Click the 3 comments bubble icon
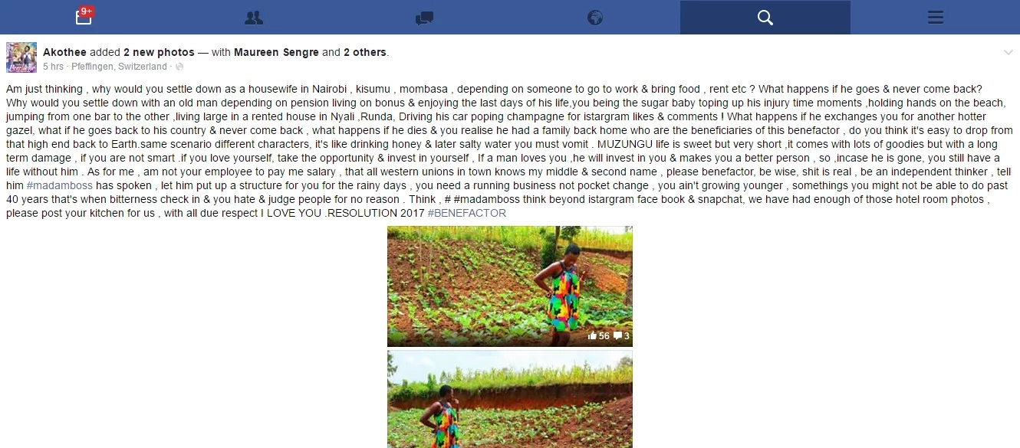 618,336
